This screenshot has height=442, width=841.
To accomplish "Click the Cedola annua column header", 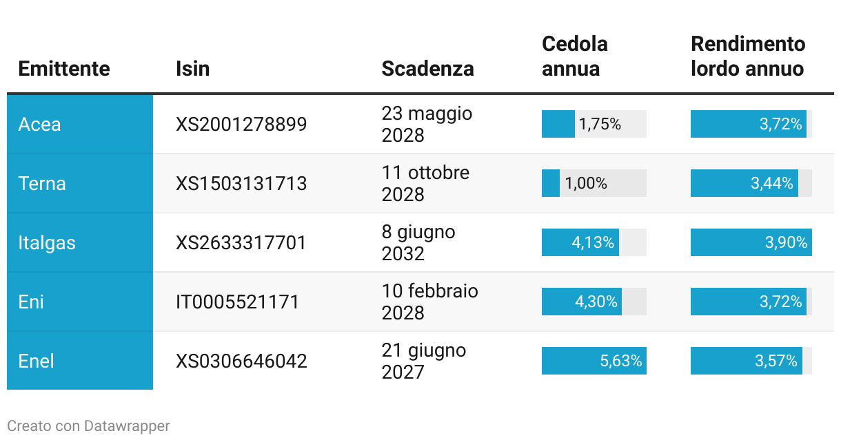I will click(x=575, y=56).
